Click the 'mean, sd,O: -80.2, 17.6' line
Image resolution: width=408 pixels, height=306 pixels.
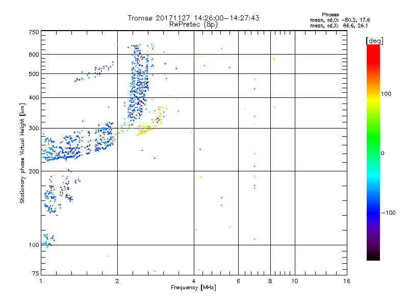tap(340, 20)
